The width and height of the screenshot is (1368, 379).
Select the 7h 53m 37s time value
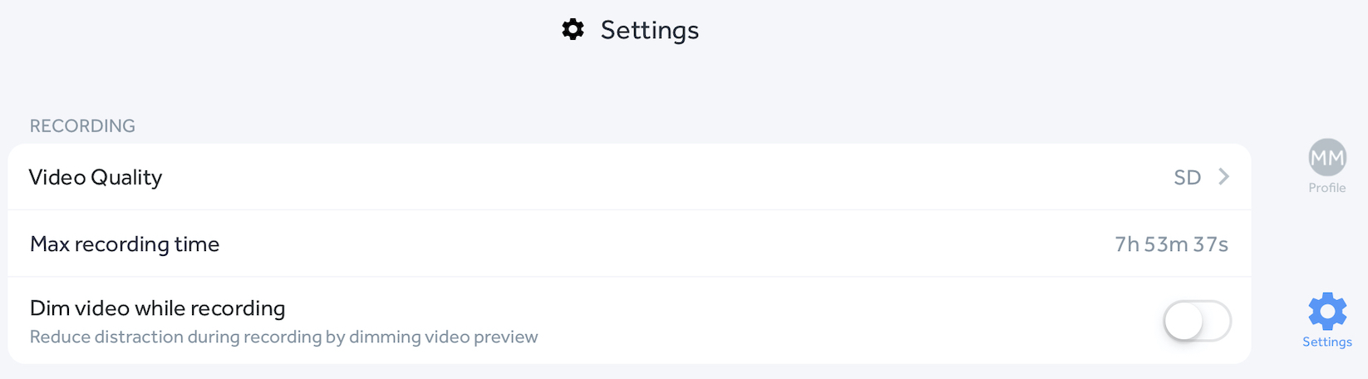point(1171,244)
